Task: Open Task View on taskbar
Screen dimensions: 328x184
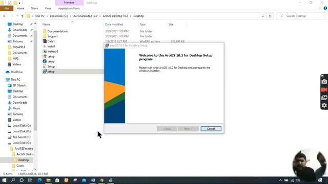Action: point(30,180)
